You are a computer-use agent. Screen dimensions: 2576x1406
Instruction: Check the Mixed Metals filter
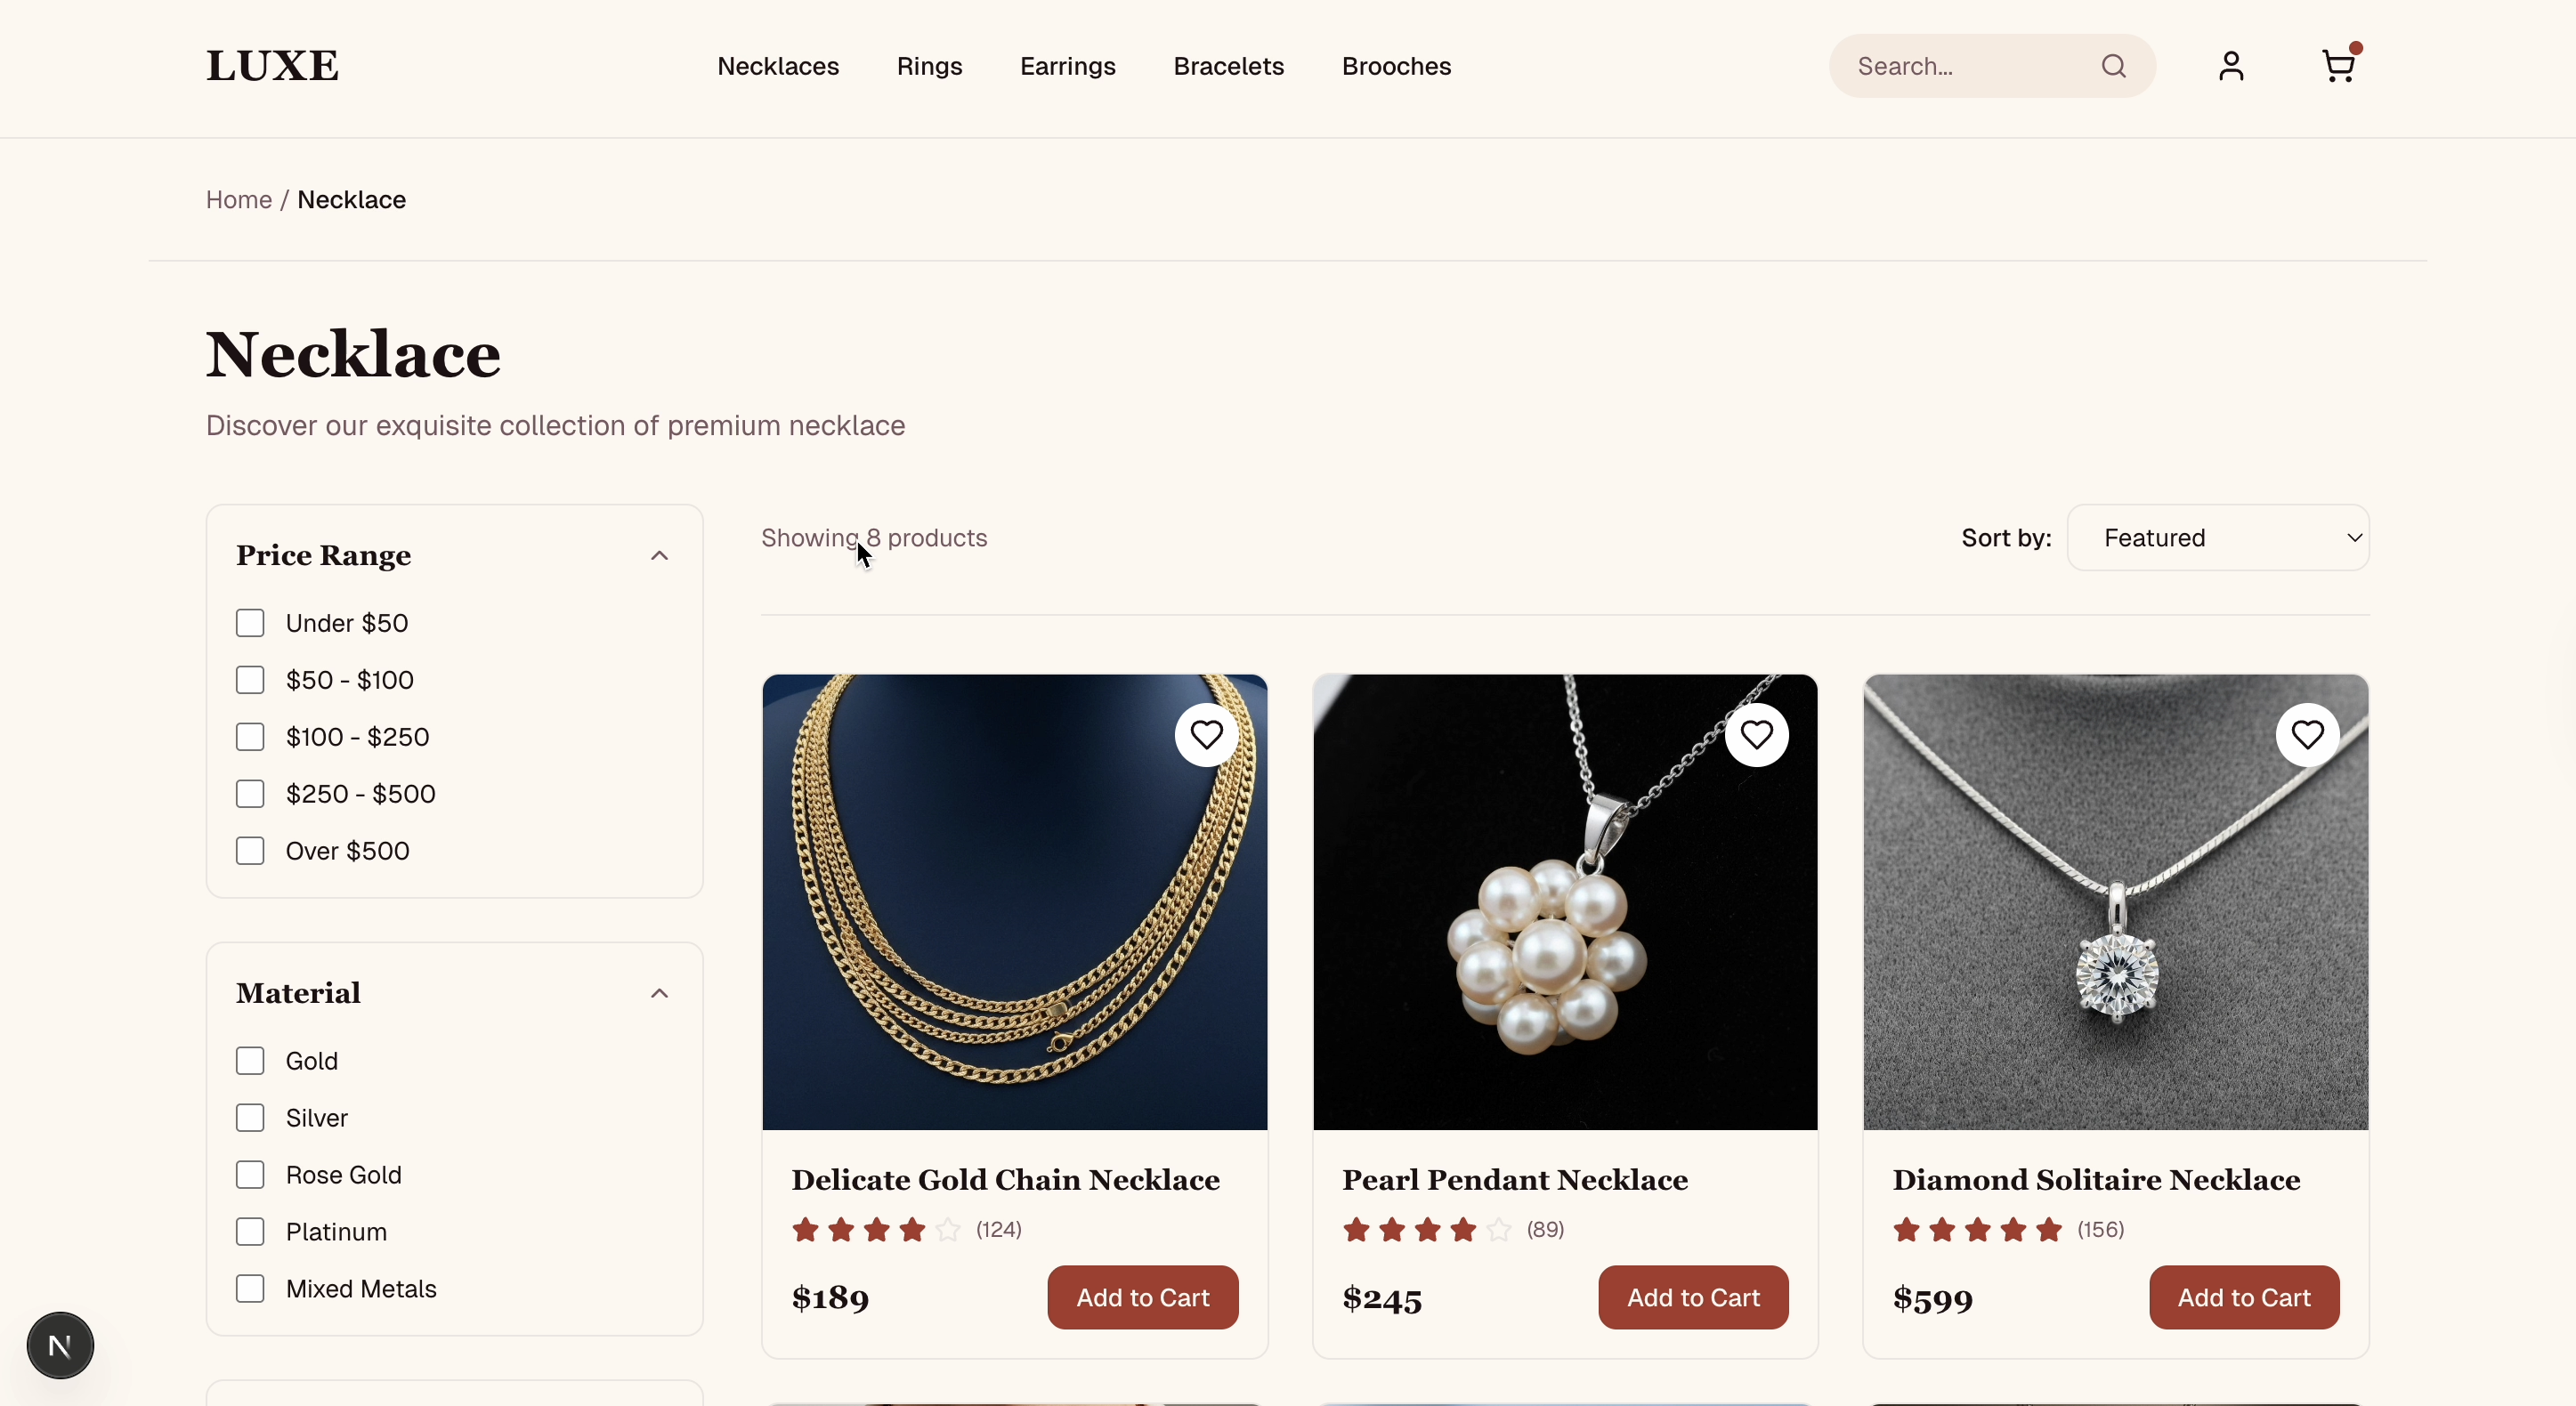[x=250, y=1288]
